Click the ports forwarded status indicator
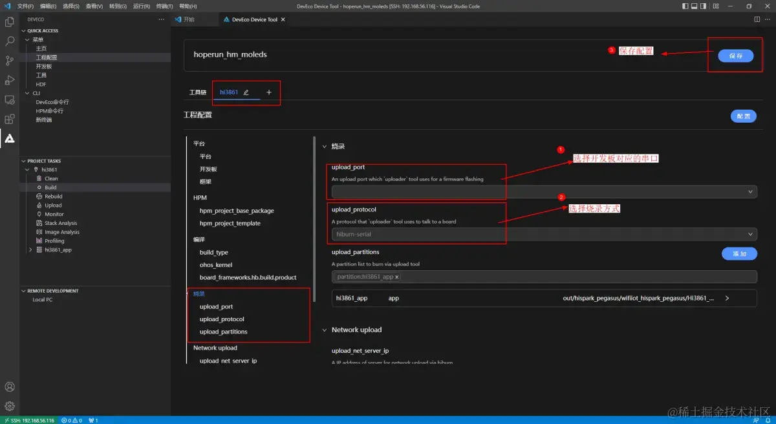Screen dimensions: 776x424 coord(92,420)
